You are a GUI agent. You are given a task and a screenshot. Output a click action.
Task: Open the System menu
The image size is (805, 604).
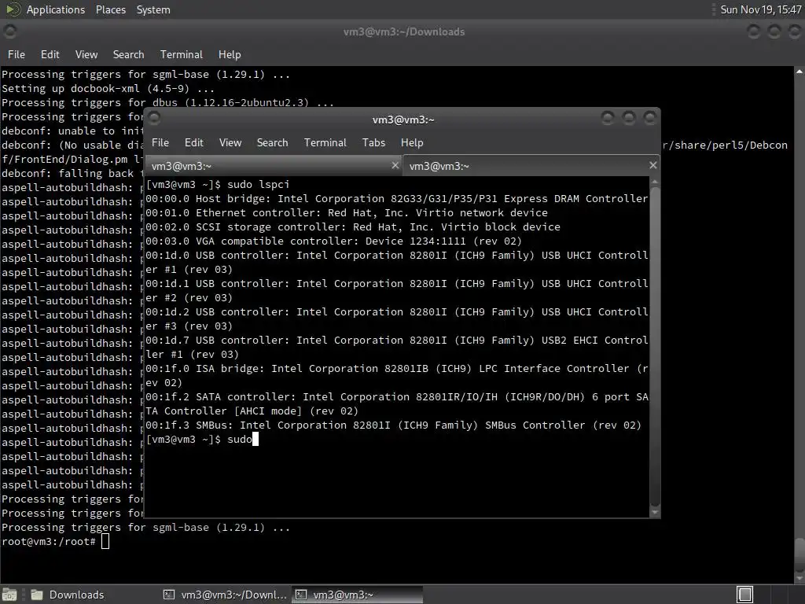[x=153, y=9]
